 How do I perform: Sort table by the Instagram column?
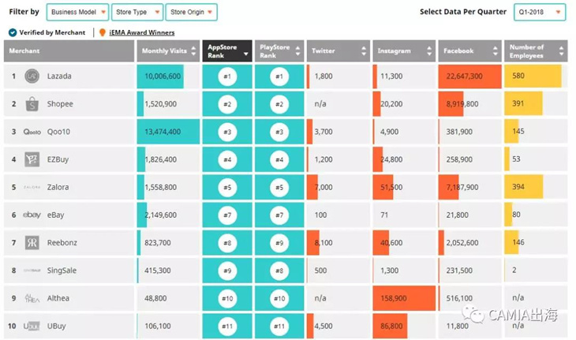pyautogui.click(x=402, y=51)
